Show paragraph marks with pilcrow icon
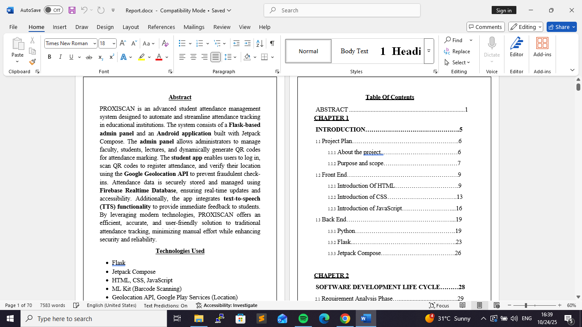This screenshot has width=582, height=327. (272, 43)
